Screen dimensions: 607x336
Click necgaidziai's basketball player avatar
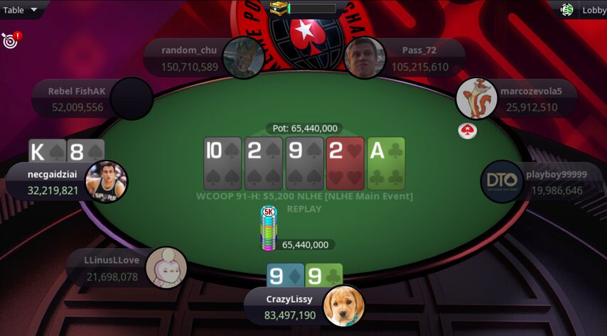coord(106,181)
